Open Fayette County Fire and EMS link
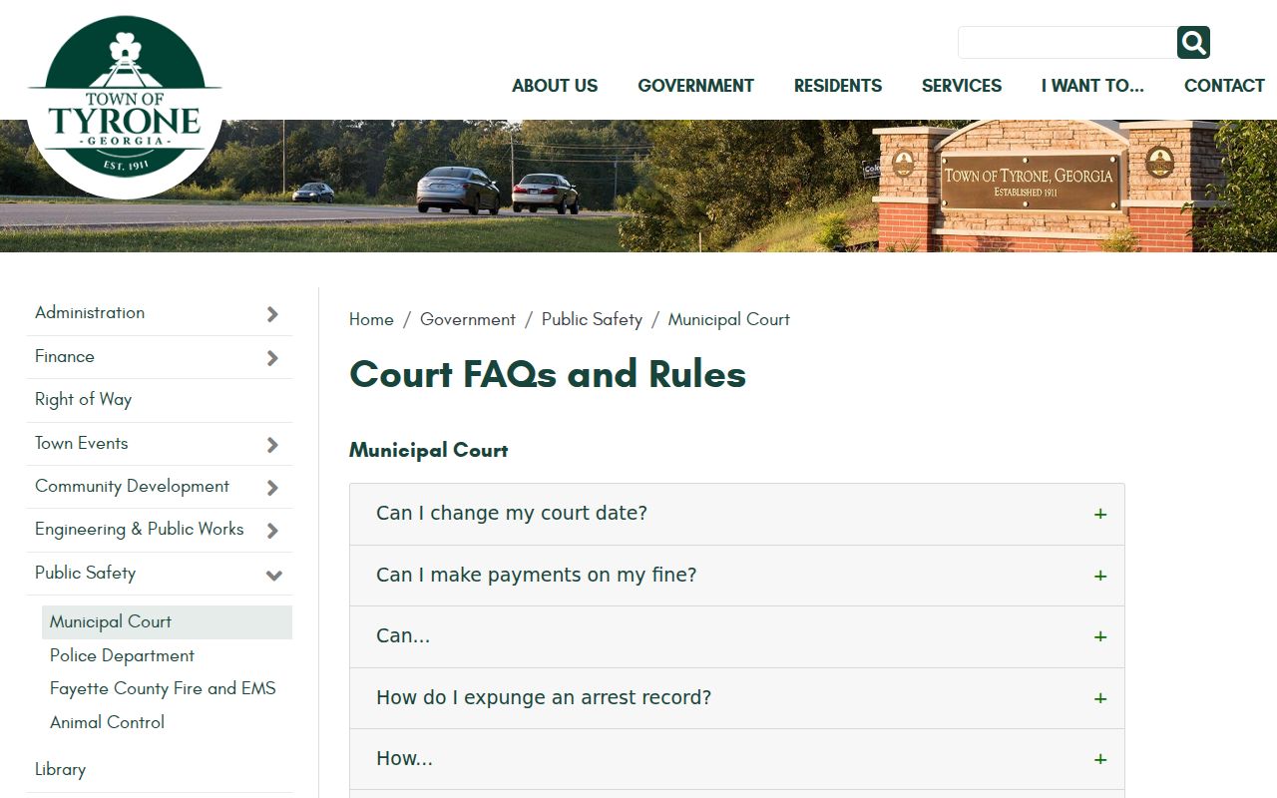The image size is (1277, 798). point(163,688)
